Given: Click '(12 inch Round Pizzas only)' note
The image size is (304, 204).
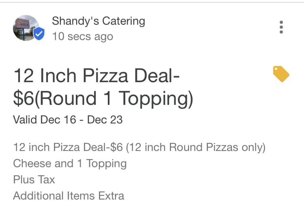Looking at the screenshot, I should (x=196, y=147).
